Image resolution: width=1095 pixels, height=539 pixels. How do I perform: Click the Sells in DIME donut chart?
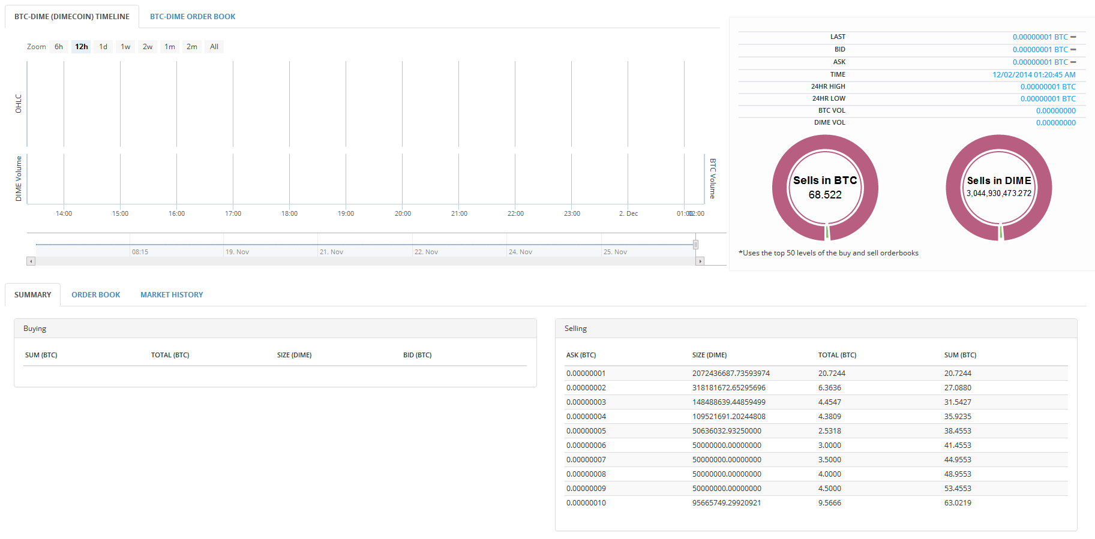pyautogui.click(x=999, y=188)
